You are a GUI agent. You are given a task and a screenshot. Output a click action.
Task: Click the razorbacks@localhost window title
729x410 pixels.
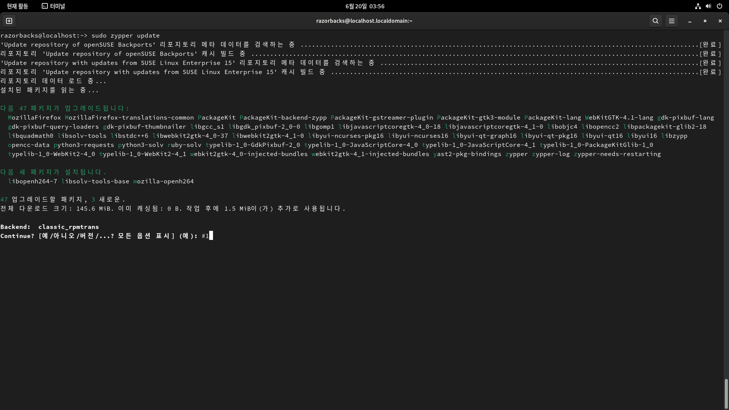click(x=364, y=21)
